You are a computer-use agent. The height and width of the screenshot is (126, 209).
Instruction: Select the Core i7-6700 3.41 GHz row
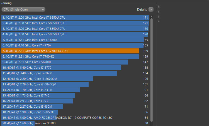[70, 40]
